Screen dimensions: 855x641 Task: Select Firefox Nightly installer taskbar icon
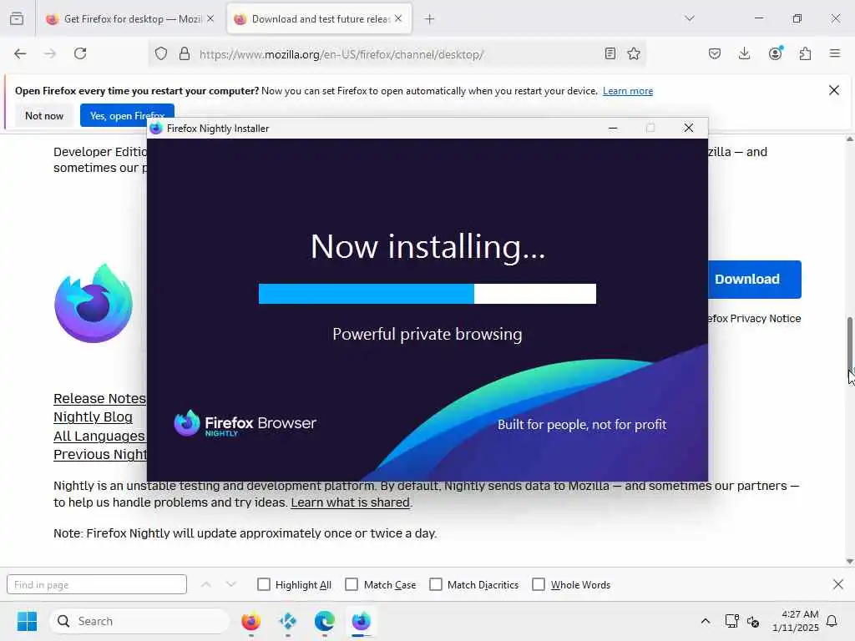361,621
